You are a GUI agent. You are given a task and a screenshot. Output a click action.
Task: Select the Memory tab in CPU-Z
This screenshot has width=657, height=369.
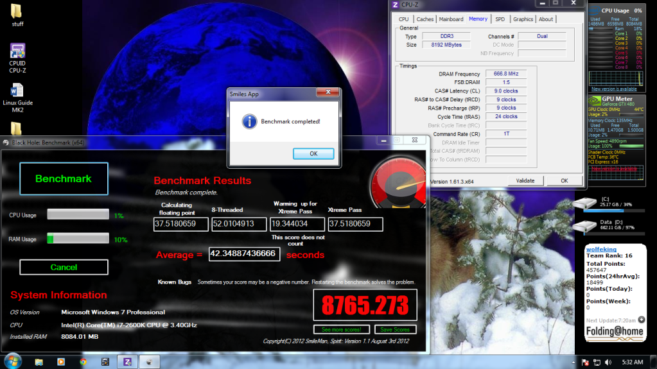coord(478,19)
